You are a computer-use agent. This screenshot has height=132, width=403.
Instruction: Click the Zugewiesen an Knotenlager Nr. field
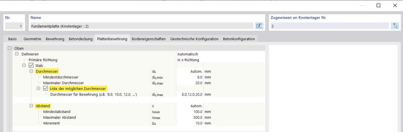(330, 26)
